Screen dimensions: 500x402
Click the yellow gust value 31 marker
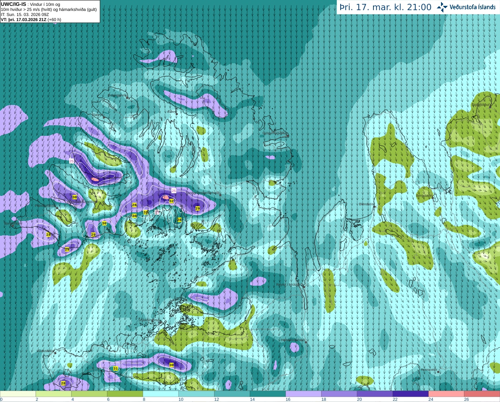pyautogui.click(x=116, y=368)
